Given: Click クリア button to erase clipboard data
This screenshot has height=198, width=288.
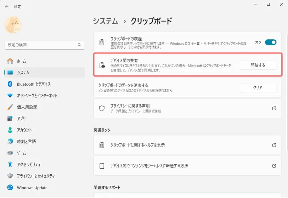Looking at the screenshot, I should click(258, 88).
